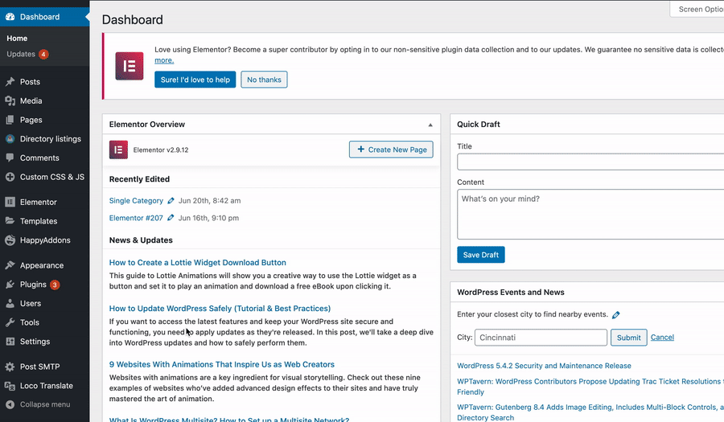The image size is (724, 422).
Task: Open the Loco Translate menu item
Action: (x=46, y=386)
